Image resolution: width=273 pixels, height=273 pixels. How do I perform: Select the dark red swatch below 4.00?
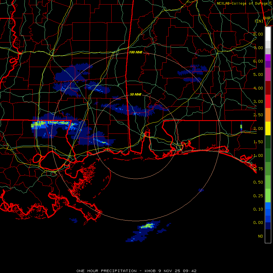click(268, 88)
